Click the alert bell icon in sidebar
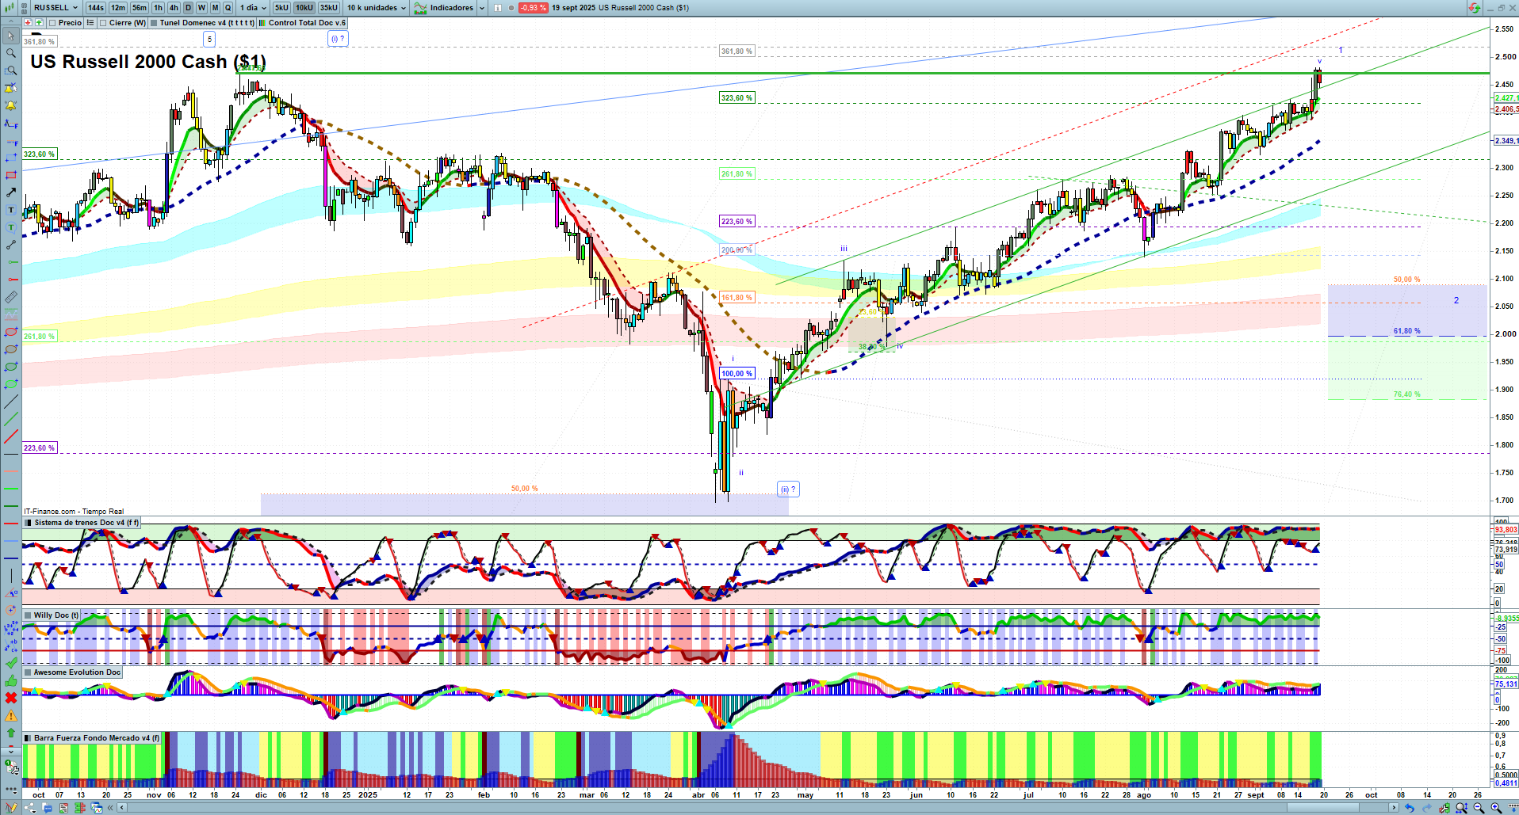 coord(10,105)
